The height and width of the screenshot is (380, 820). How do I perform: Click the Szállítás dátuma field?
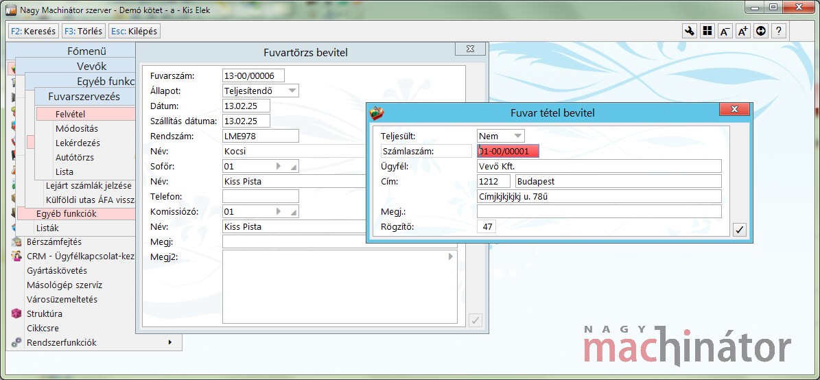(x=246, y=121)
